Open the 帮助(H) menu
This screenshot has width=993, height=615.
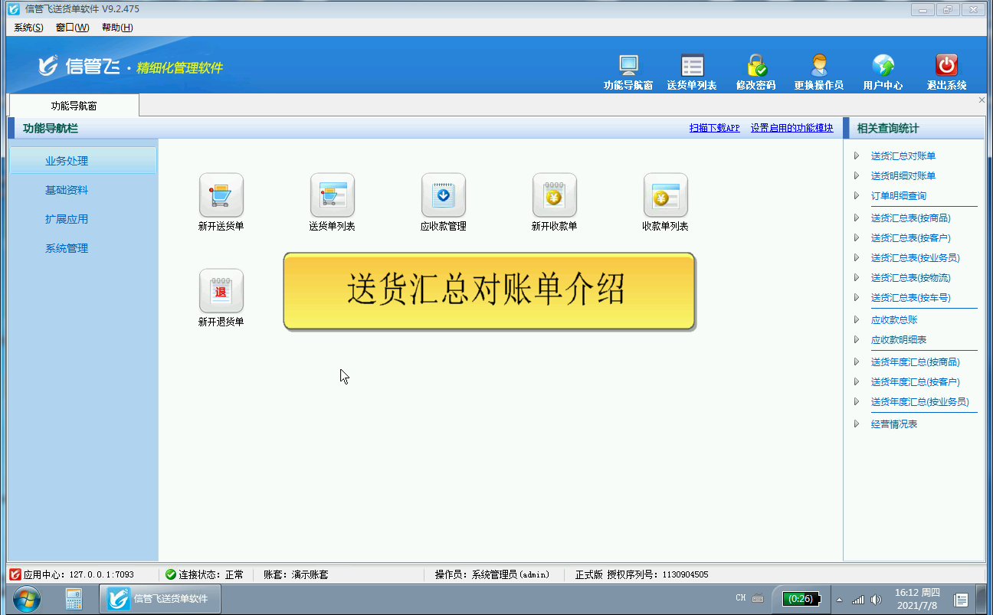click(x=117, y=28)
